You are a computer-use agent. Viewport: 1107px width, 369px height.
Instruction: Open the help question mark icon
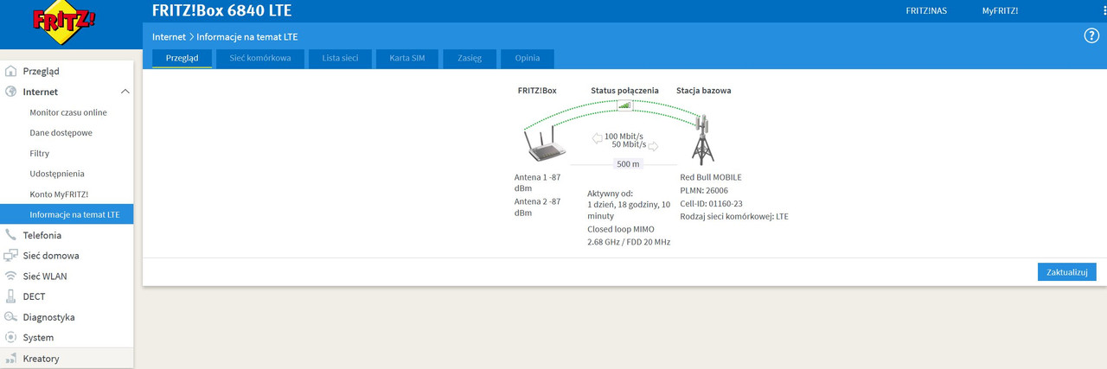pos(1091,35)
